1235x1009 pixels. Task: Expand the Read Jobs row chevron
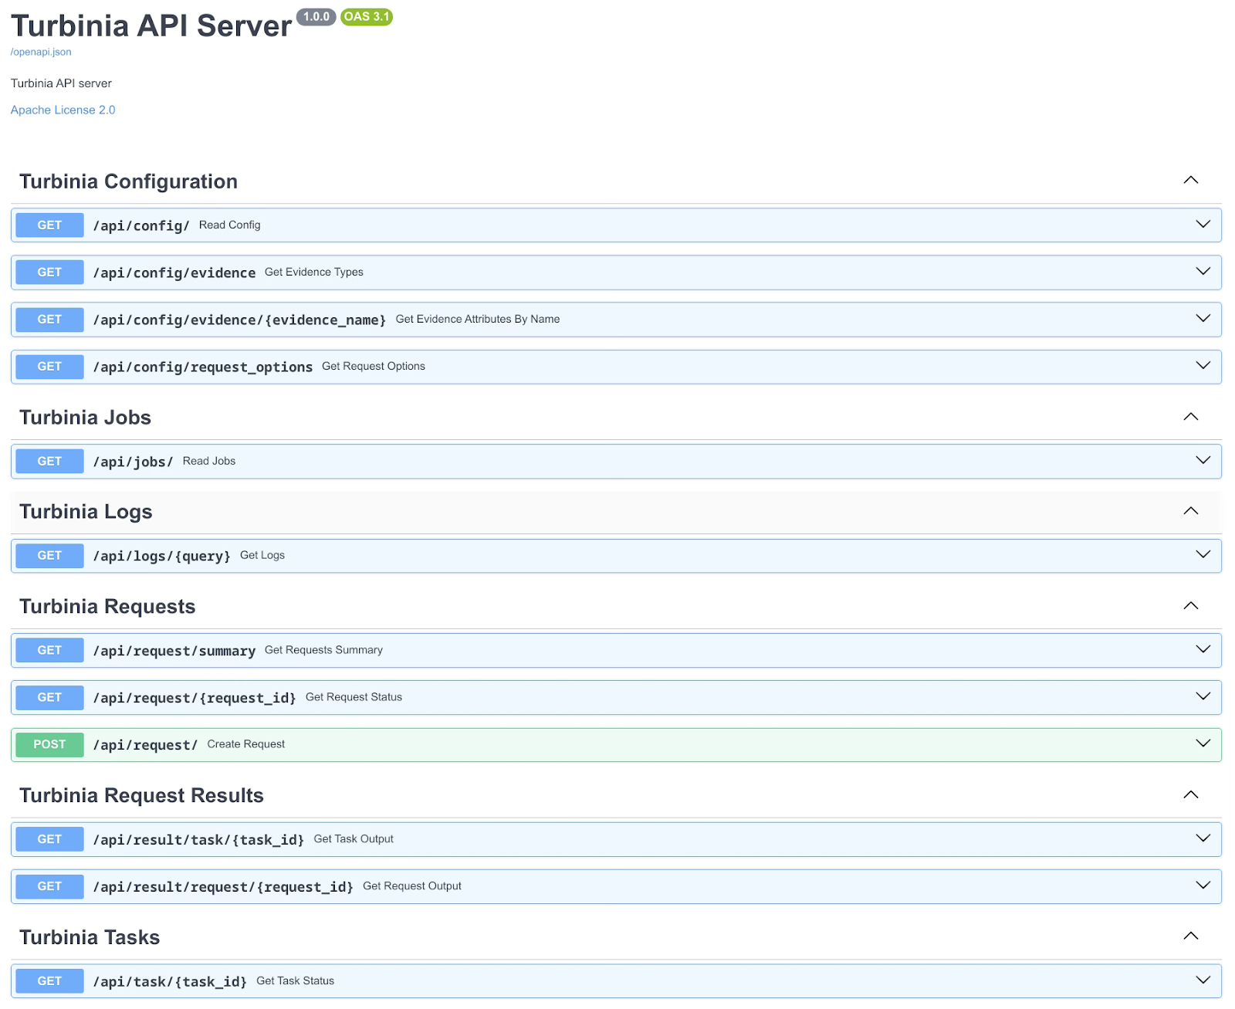pyautogui.click(x=1203, y=460)
